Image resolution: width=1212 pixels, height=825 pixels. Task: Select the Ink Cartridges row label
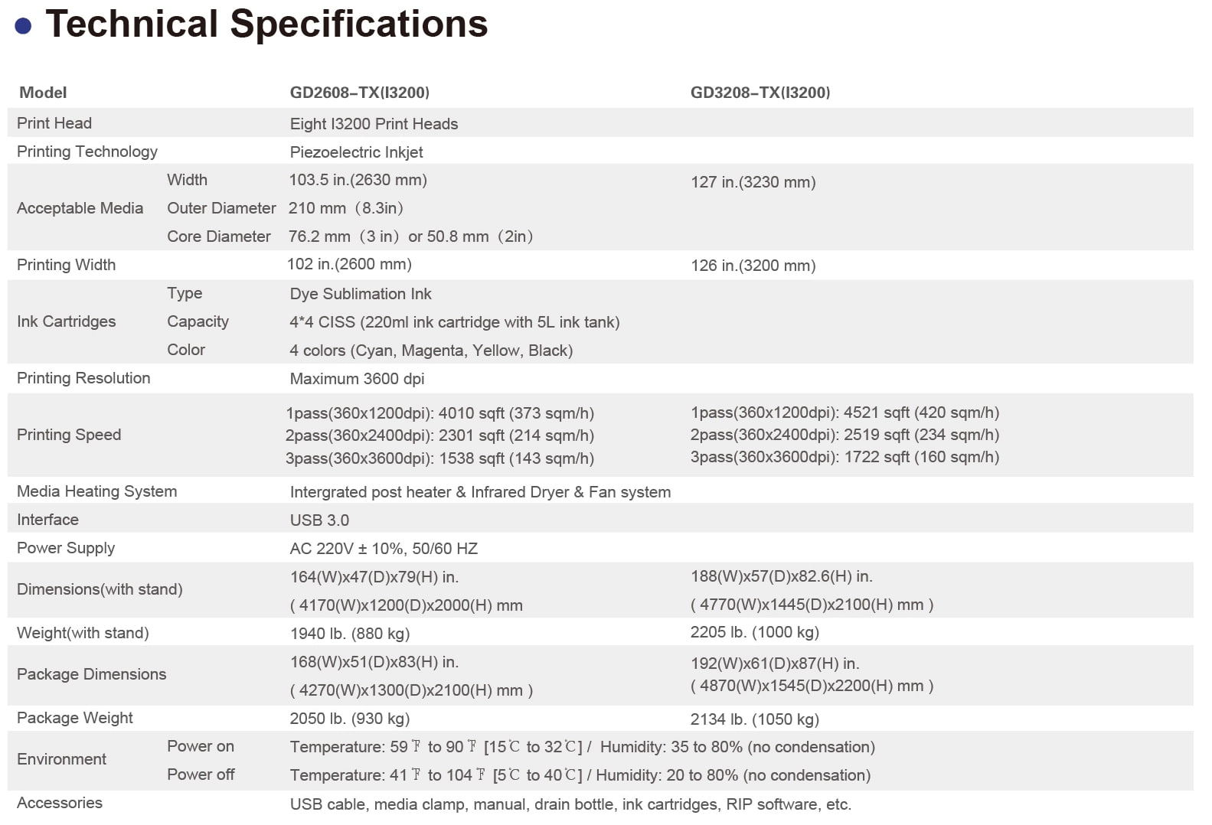(x=66, y=321)
